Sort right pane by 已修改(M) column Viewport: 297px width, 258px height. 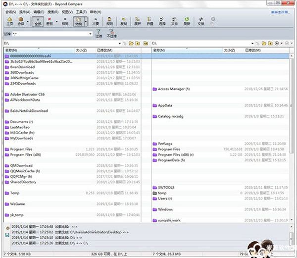tap(266, 50)
